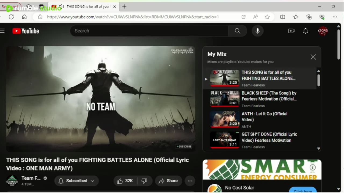Click the video player to pause

point(101,99)
